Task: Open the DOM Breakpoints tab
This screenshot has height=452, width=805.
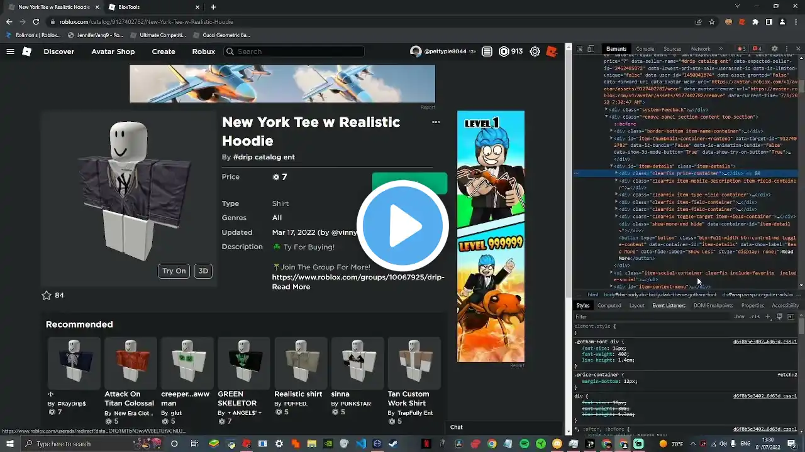Action: (x=713, y=306)
